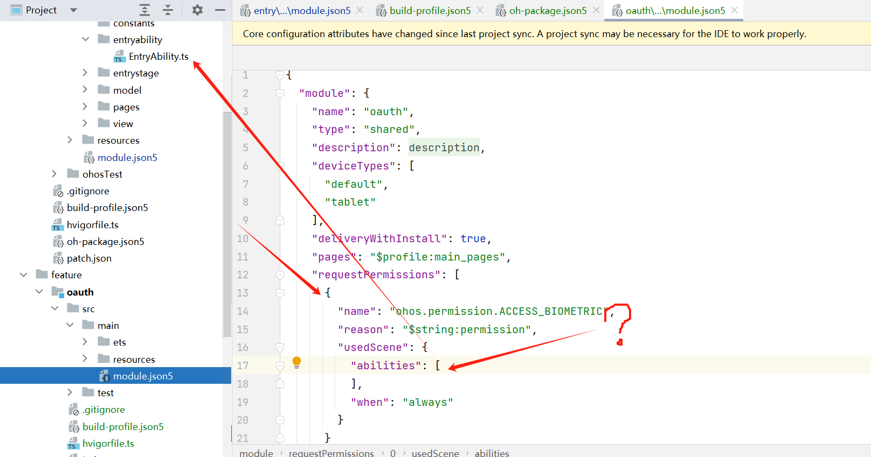Image resolution: width=871 pixels, height=457 pixels.
Task: Open EntryAbility.ts file
Action: pyautogui.click(x=158, y=57)
